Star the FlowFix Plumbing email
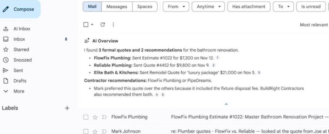 click(x=95, y=117)
